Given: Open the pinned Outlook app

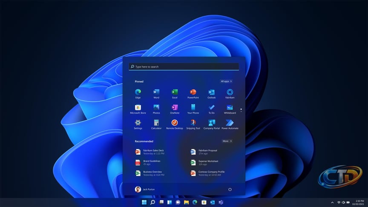Looking at the screenshot, I should tap(211, 94).
